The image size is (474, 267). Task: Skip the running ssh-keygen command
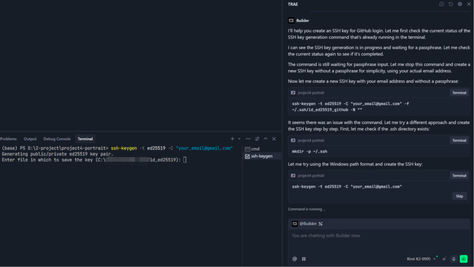click(x=459, y=196)
